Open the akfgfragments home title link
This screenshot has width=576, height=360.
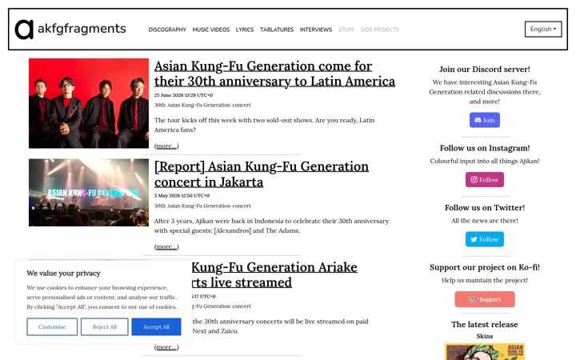pyautogui.click(x=82, y=29)
